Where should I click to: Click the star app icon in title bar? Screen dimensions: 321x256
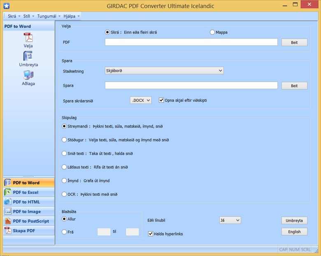point(6,6)
